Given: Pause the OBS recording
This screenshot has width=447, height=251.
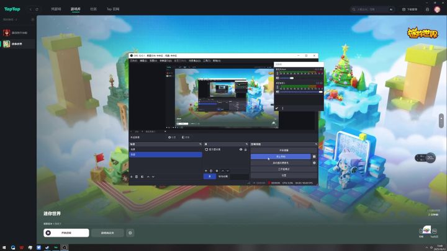Looking at the screenshot, I should (314, 157).
